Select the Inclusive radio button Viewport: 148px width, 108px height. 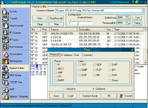(64, 89)
